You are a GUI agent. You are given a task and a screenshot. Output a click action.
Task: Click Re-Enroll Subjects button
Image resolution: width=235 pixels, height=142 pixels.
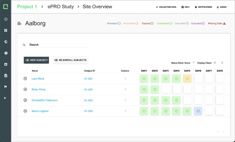pos(70,60)
